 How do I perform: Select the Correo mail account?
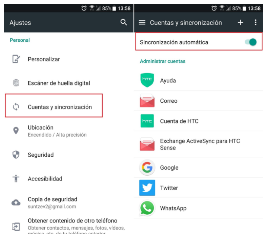click(x=199, y=101)
